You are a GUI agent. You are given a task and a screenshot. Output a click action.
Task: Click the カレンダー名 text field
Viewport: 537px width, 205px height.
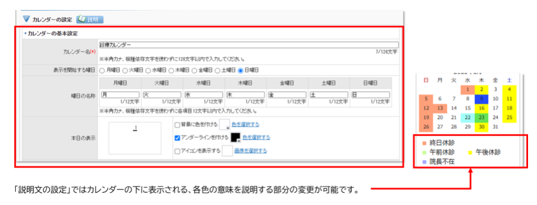coord(248,45)
